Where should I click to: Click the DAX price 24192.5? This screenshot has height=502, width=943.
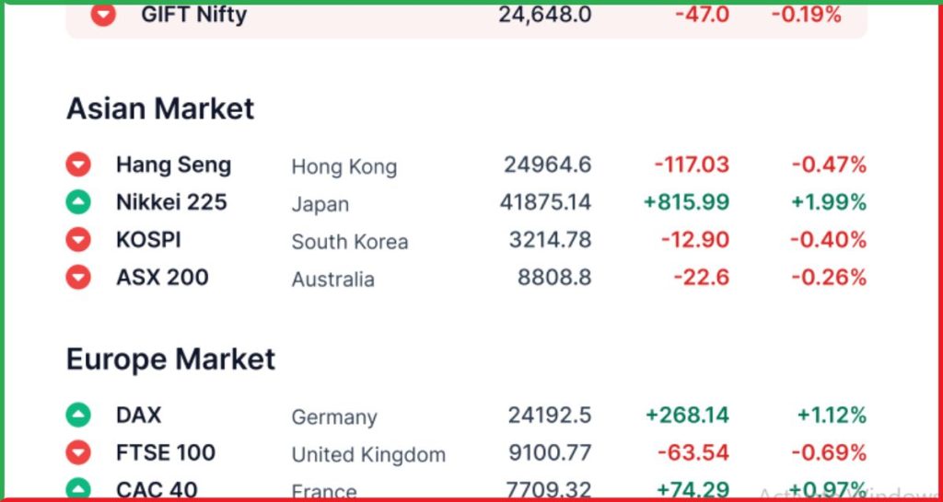click(x=550, y=415)
